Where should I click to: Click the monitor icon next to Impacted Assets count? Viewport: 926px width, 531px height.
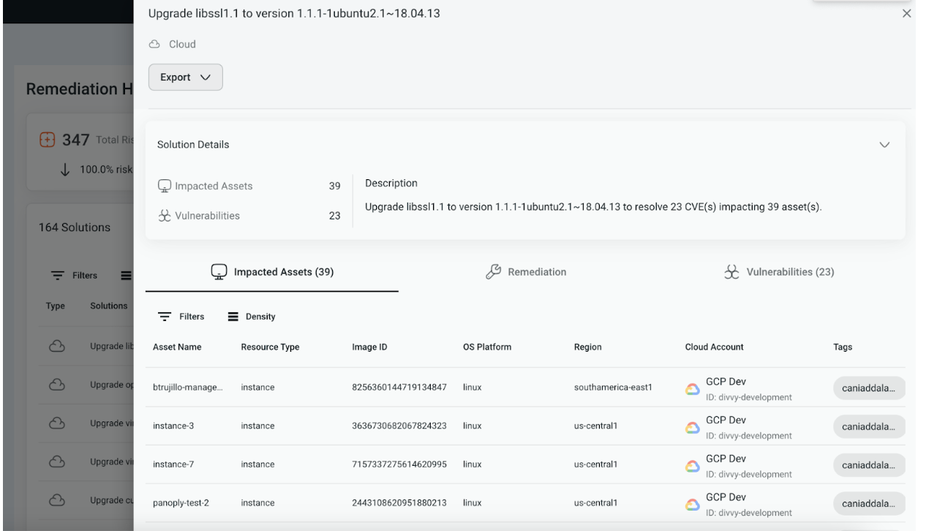(x=164, y=186)
